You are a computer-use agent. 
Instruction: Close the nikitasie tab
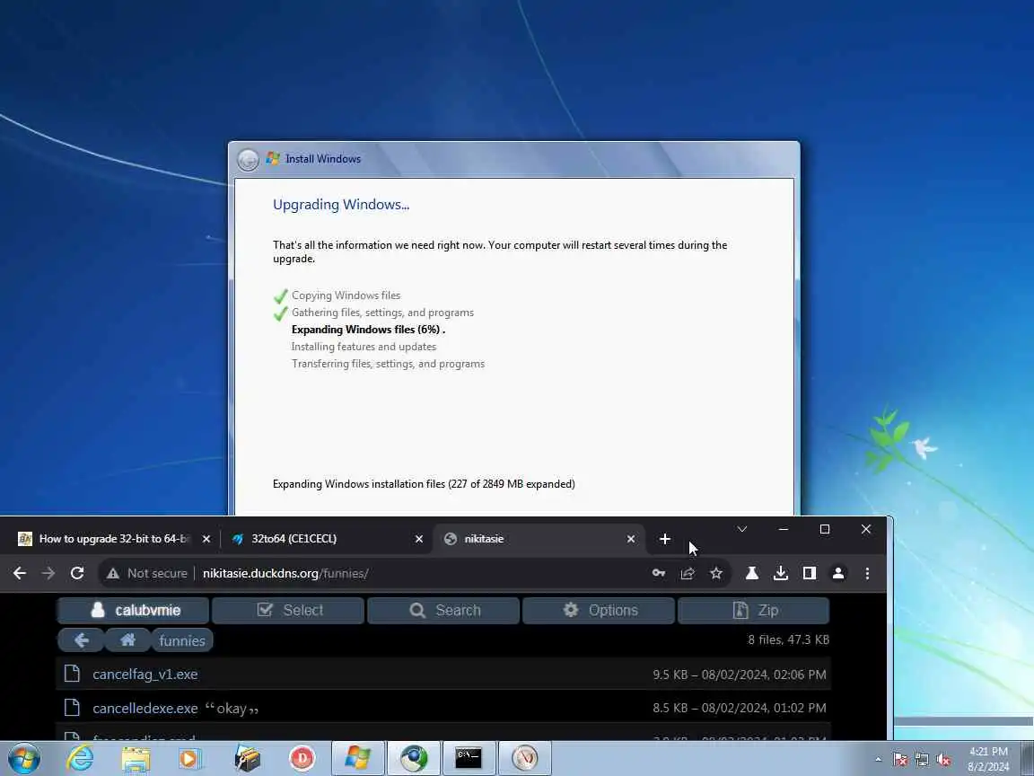tap(631, 539)
